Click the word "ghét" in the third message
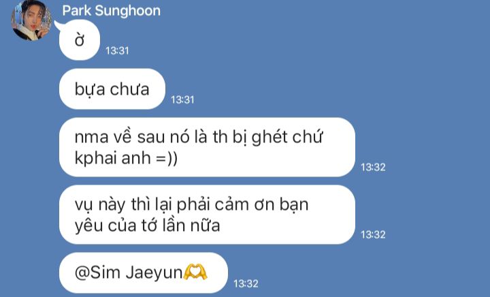Viewport: 490px width, 297px height. [269, 137]
